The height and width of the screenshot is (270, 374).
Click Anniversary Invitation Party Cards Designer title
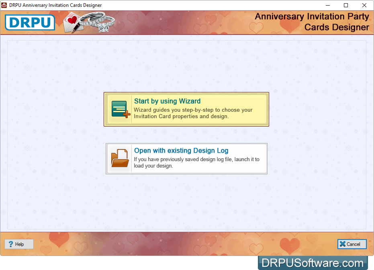point(312,22)
